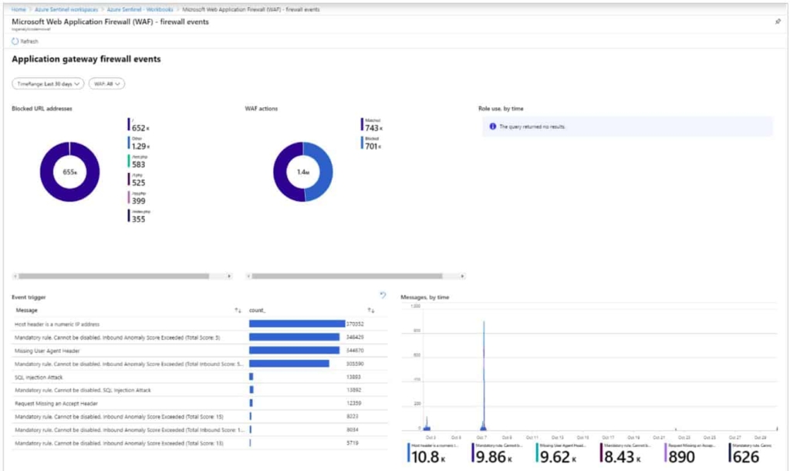Click Blocked URL addresses horizontal scrollbar
790x471 pixels.
click(x=114, y=276)
